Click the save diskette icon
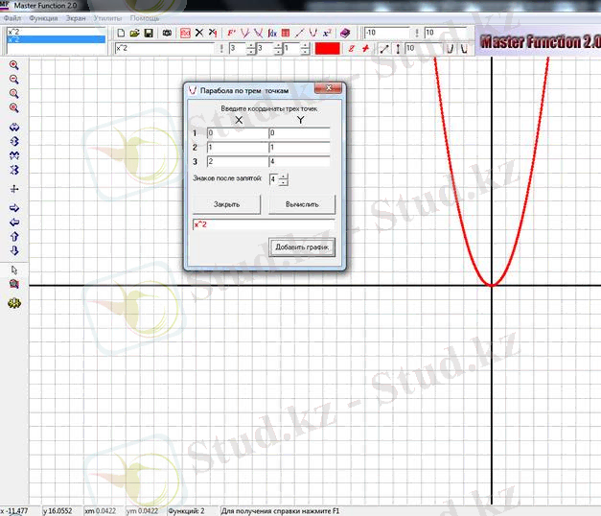This screenshot has width=601, height=516. click(148, 33)
